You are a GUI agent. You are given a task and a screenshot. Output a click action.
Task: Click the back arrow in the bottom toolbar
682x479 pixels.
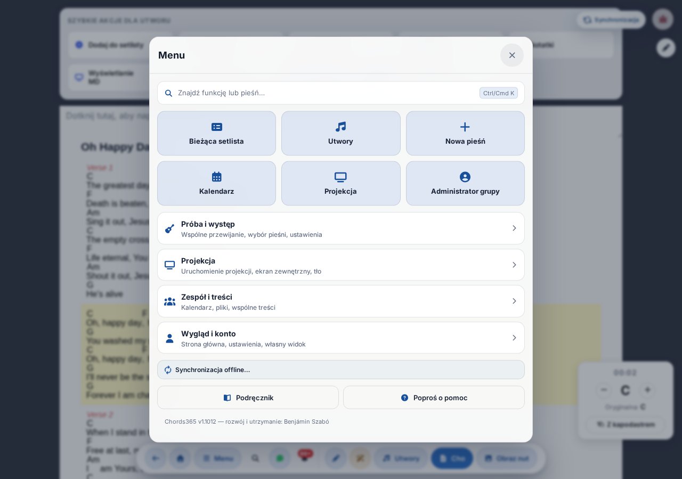pos(155,458)
